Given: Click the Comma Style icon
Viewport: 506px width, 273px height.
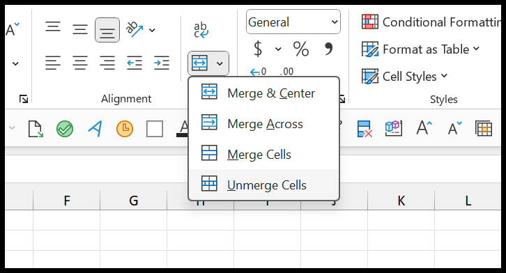Looking at the screenshot, I should [328, 49].
